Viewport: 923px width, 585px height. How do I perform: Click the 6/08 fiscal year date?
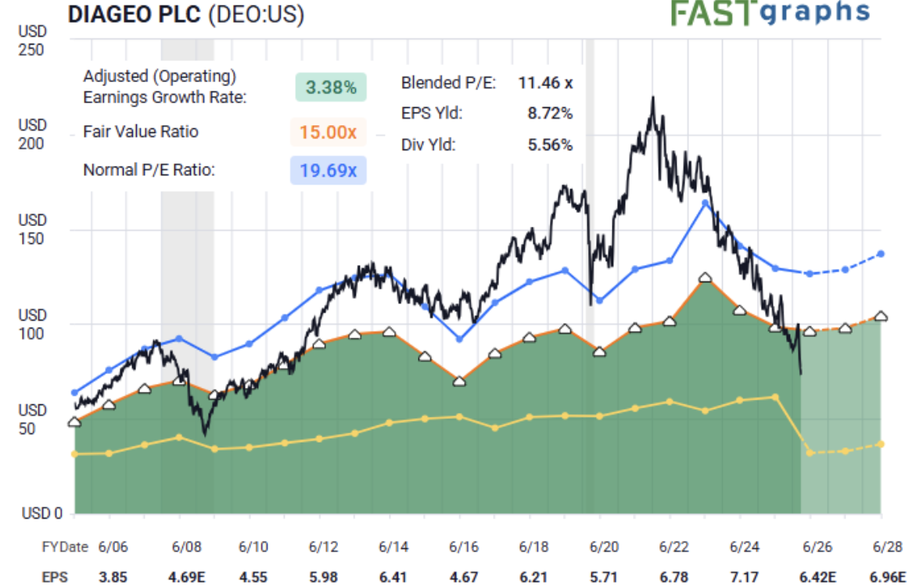click(x=187, y=547)
